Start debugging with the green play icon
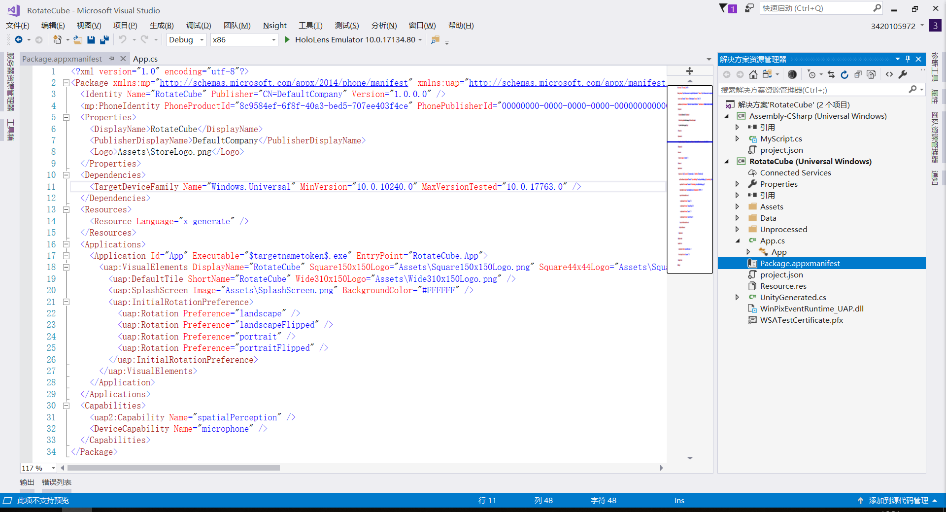The width and height of the screenshot is (946, 512). (287, 40)
